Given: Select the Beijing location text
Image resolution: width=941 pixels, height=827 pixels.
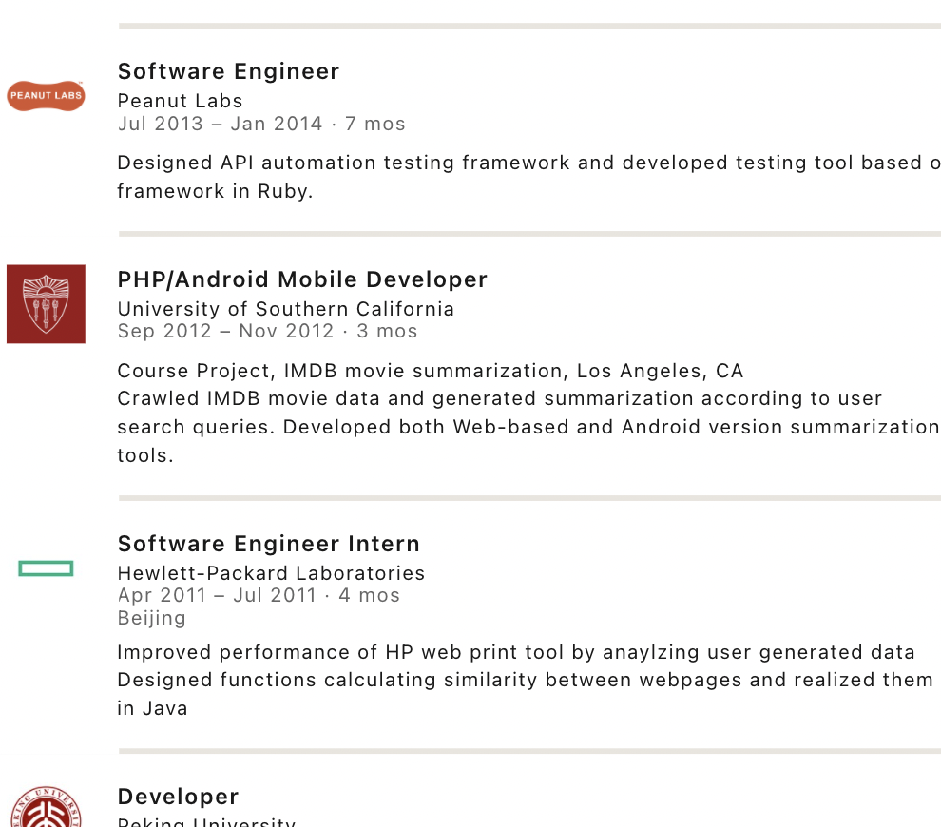Looking at the screenshot, I should coord(151,618).
